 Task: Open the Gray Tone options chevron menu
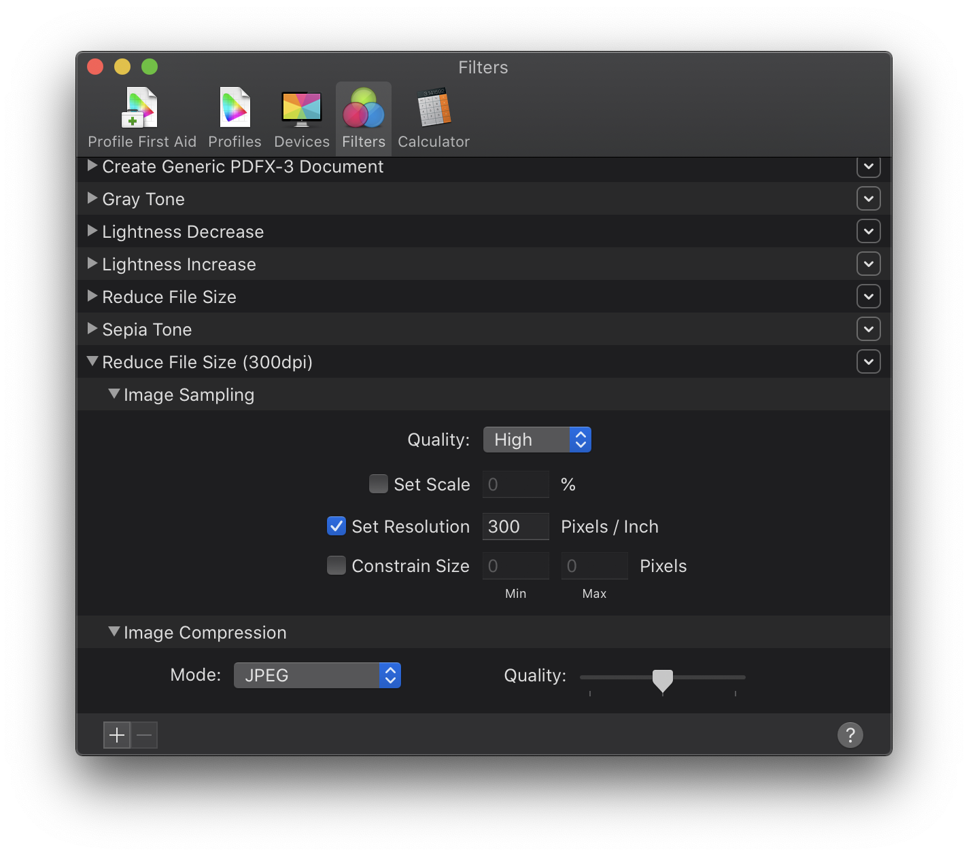868,198
